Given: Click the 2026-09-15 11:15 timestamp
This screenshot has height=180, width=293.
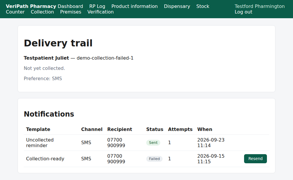Looking at the screenshot, I should pos(211,159).
